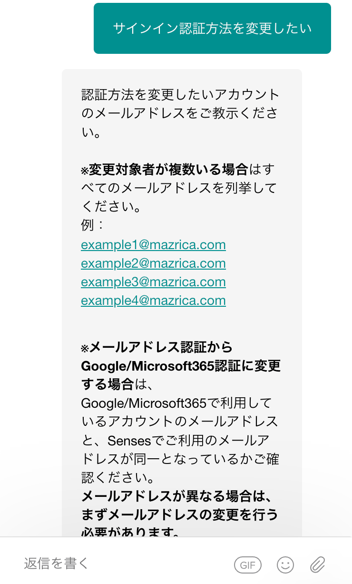The height and width of the screenshot is (584, 352).
Task: Click the example2@mazrica.com email link
Action: [153, 263]
